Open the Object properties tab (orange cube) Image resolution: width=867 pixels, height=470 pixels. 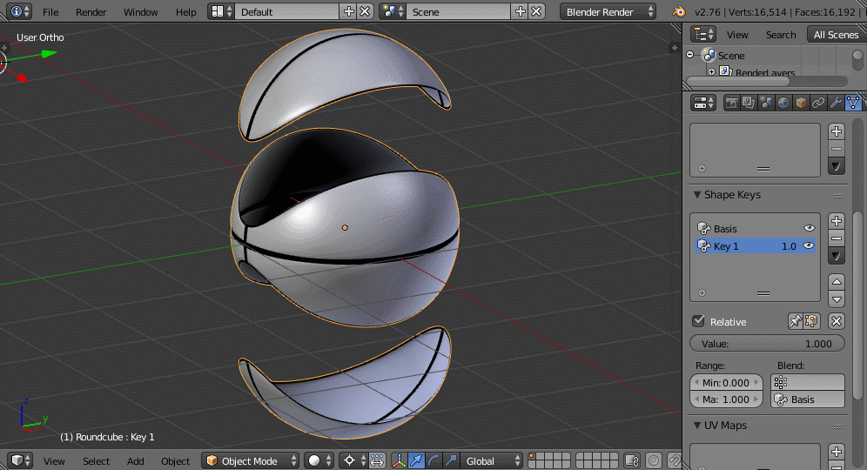(801, 103)
